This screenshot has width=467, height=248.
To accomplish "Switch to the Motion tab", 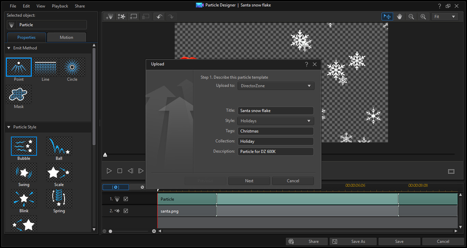I will click(66, 37).
